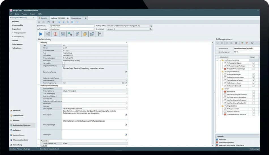Click the search icon in the menu bar
This screenshot has width=269, height=155.
click(x=11, y=14)
